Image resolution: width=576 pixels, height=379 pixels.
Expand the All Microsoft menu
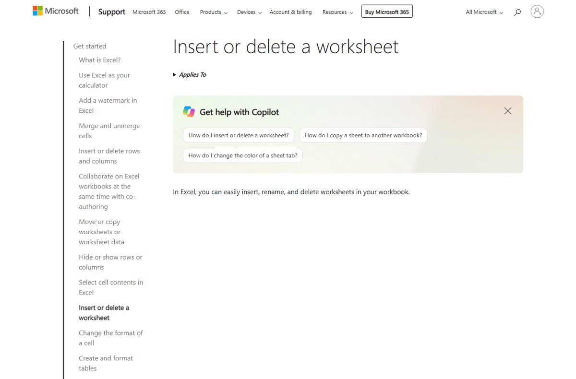(x=484, y=12)
